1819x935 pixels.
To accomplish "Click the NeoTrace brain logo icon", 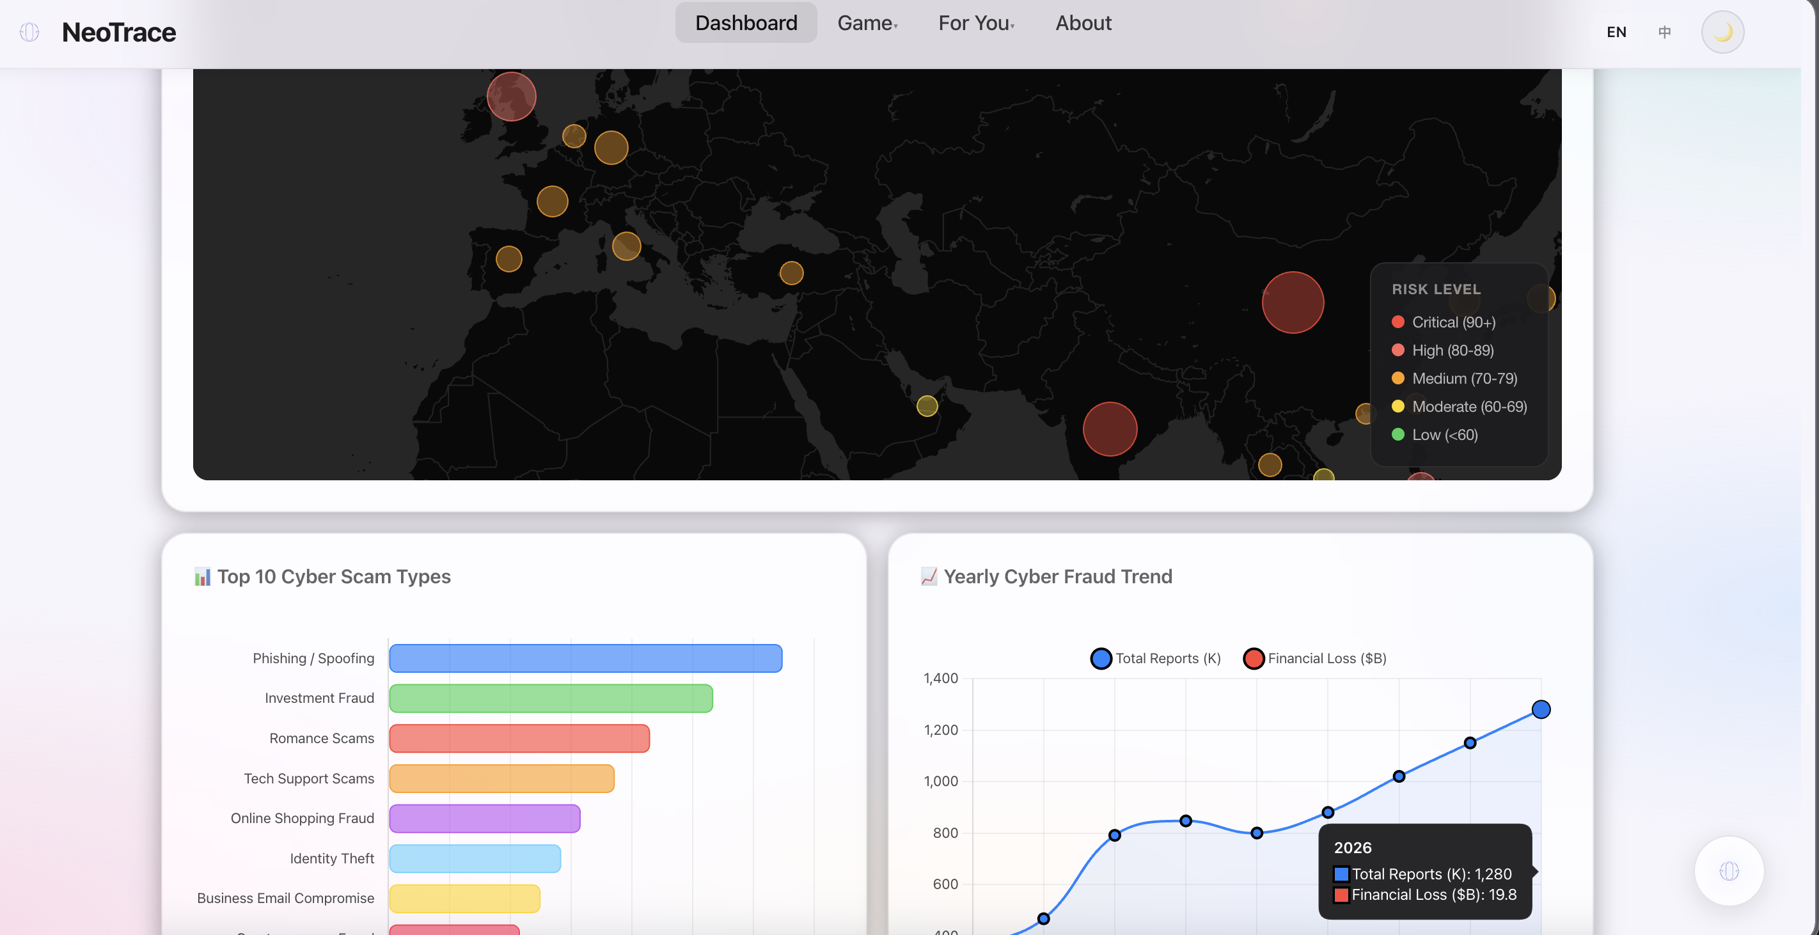I will [x=29, y=33].
